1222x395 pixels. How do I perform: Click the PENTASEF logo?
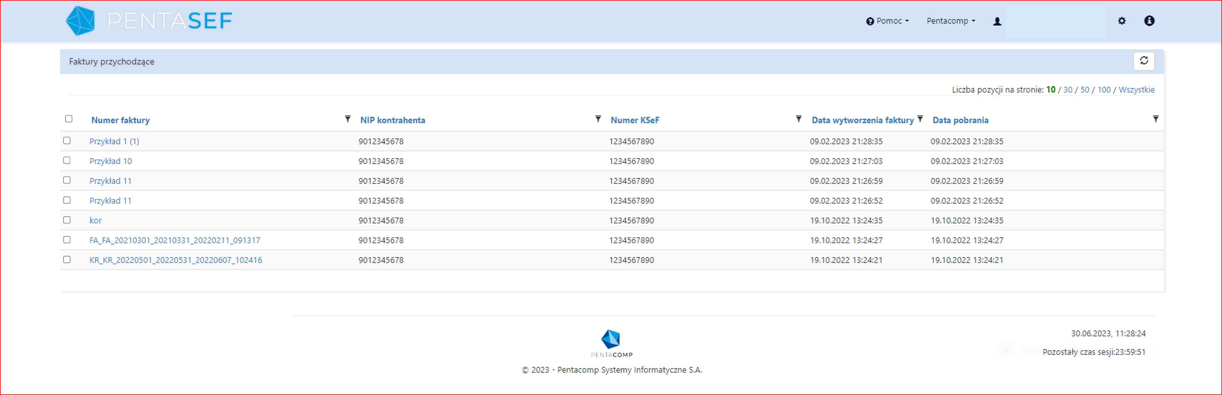(x=149, y=21)
